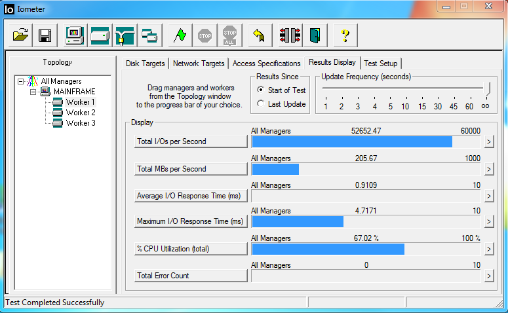Viewport: 508px width, 313px height.
Task: Click the Total I/Os per Second progress bar
Action: click(366, 142)
